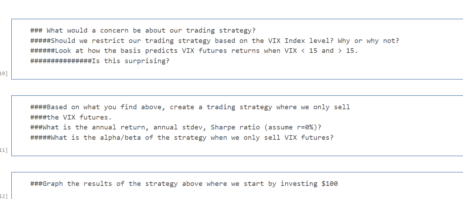
Task: Click the 'Graph the results of the strategy' line
Action: (184, 184)
